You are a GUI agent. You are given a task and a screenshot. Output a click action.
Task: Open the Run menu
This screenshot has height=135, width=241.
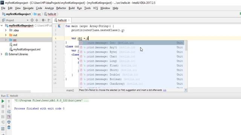pyautogui.click(x=79, y=8)
